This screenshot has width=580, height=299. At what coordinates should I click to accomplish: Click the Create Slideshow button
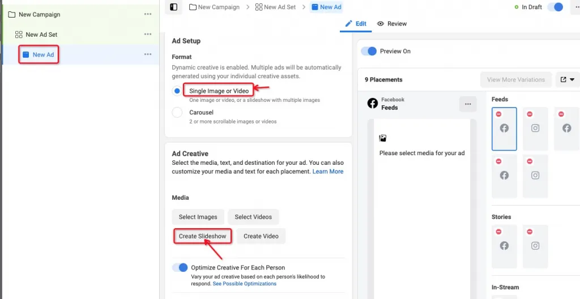tap(202, 236)
